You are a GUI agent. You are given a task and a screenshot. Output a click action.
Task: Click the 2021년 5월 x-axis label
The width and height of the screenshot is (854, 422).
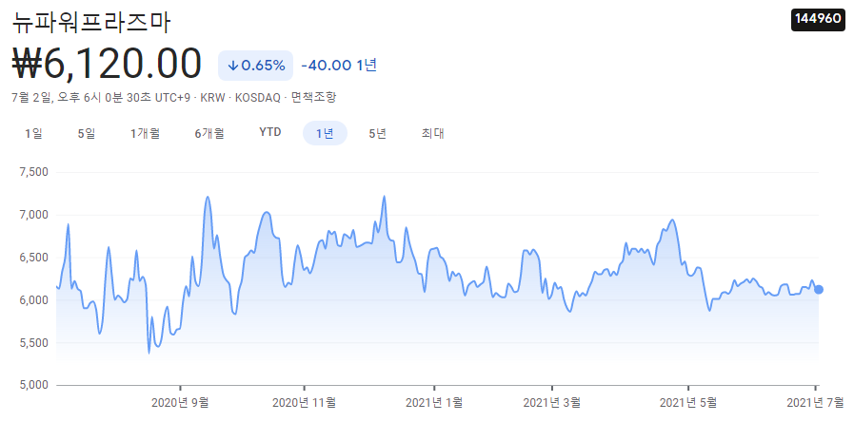click(x=688, y=403)
